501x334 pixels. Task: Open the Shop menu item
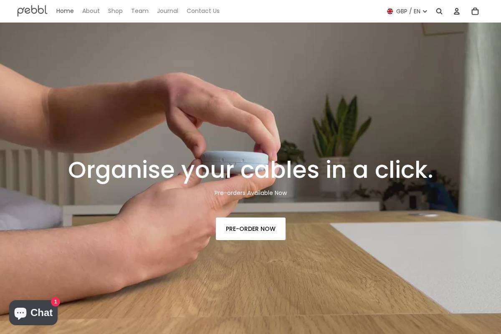pyautogui.click(x=115, y=11)
